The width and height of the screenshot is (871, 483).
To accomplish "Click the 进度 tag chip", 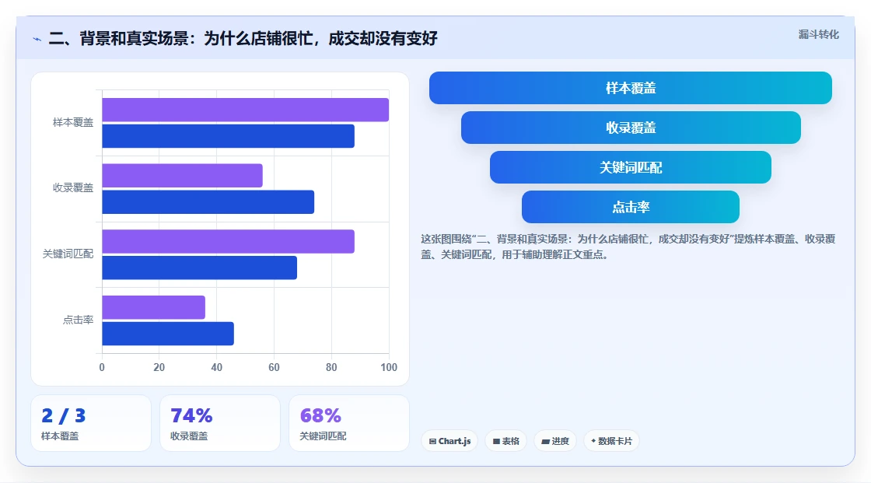I will tap(555, 441).
